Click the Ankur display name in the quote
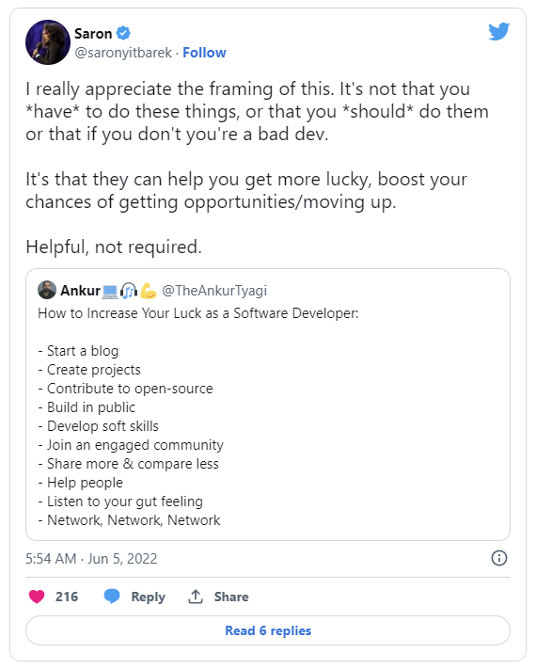This screenshot has height=669, width=536. [80, 291]
